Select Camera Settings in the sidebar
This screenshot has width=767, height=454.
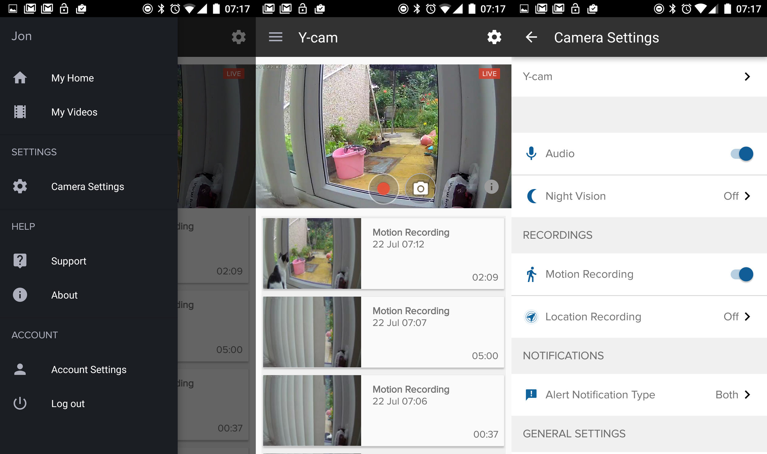(88, 186)
